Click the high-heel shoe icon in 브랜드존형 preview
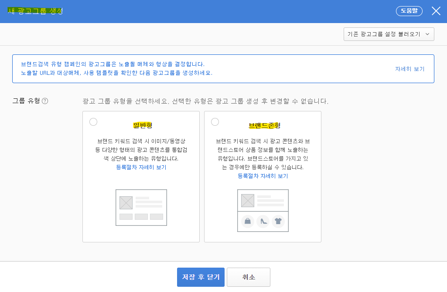Screen dimensions: 447x292 point(263,222)
